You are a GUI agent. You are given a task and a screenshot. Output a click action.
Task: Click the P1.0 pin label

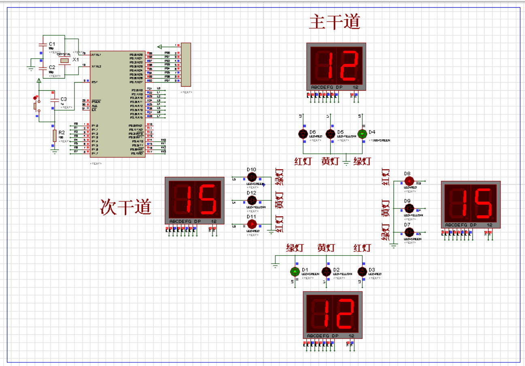tap(94, 126)
